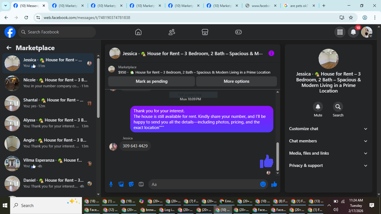Click the back arrow beside Marketplace
The height and width of the screenshot is (214, 381).
point(9,48)
